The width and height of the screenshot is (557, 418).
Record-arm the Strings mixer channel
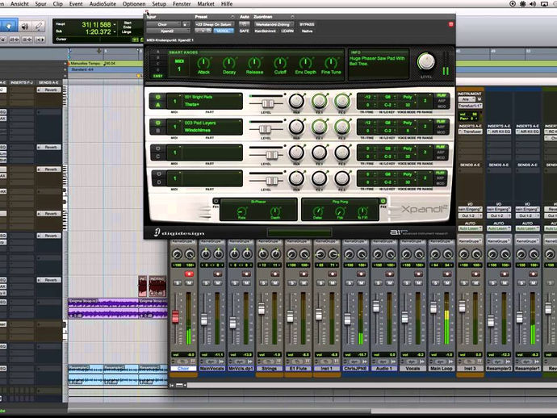[x=275, y=274]
